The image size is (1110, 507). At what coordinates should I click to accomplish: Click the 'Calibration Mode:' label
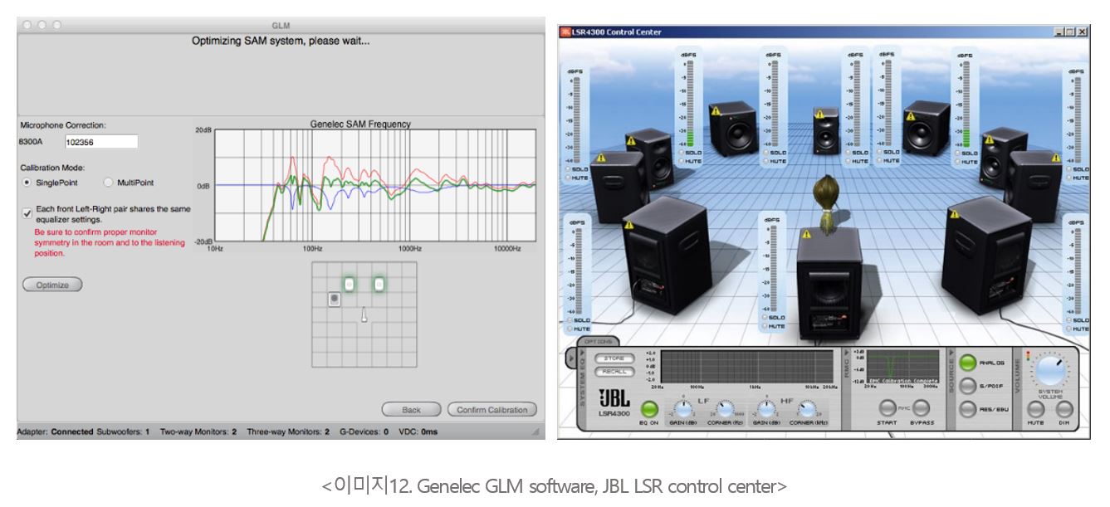tap(52, 168)
